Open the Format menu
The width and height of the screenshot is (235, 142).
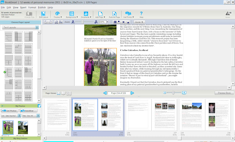coord(32,7)
